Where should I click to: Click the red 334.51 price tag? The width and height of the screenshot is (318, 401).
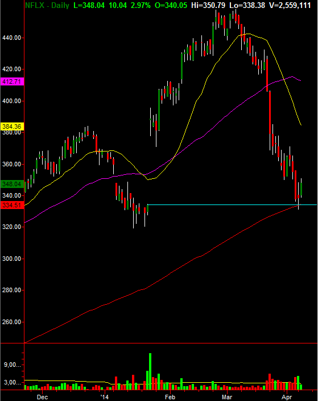[12, 205]
